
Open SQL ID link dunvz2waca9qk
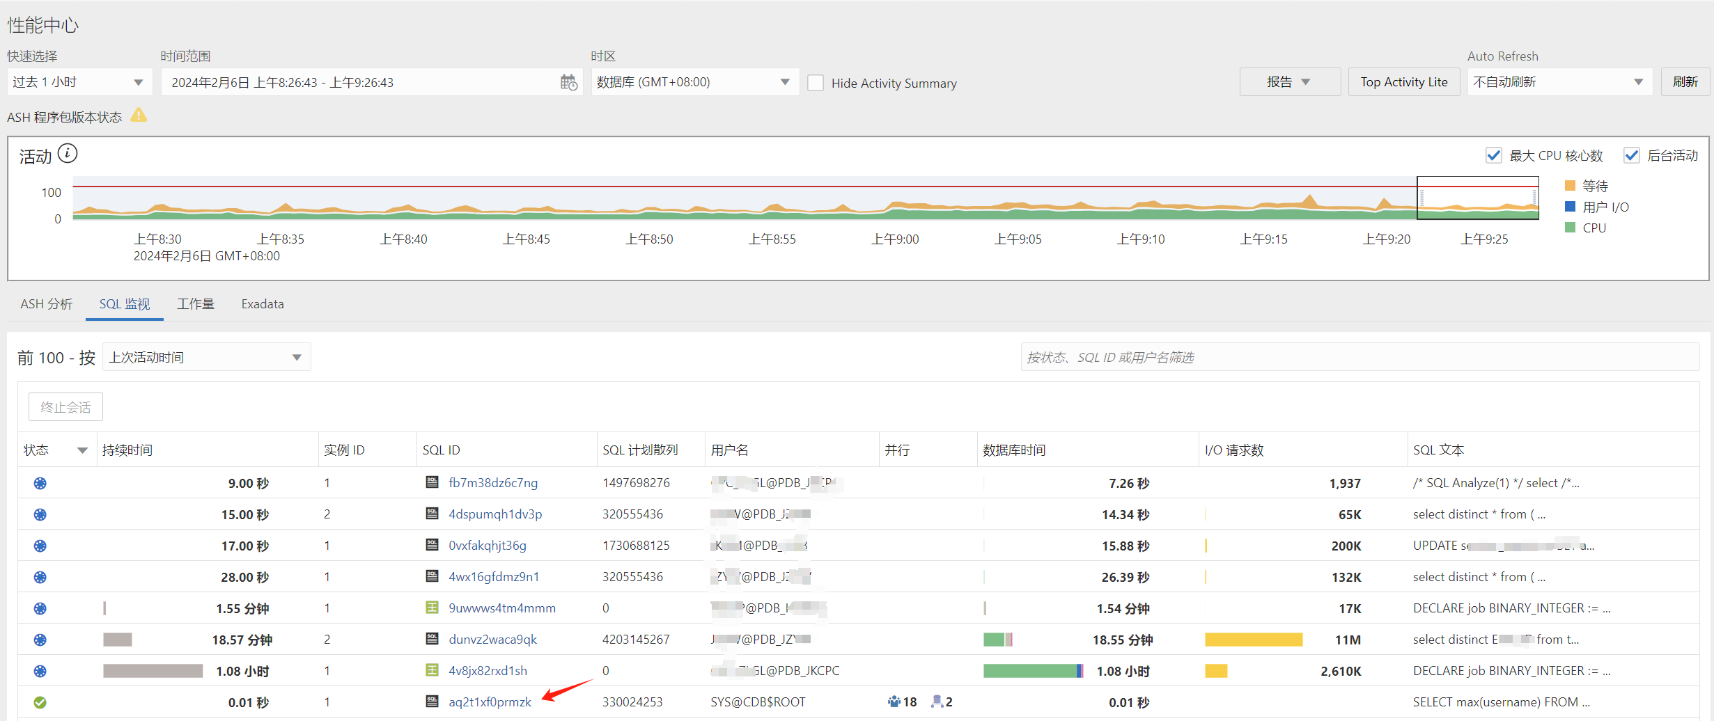tap(493, 640)
